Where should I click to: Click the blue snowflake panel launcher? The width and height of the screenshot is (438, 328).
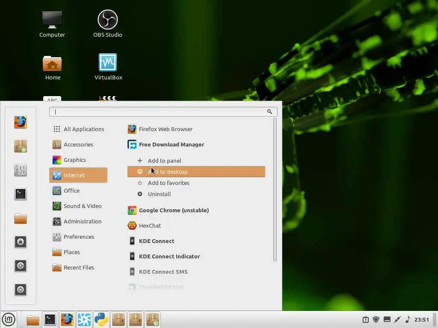(x=84, y=319)
